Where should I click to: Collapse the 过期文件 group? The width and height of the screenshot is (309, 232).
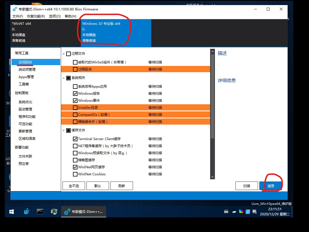point(63,54)
